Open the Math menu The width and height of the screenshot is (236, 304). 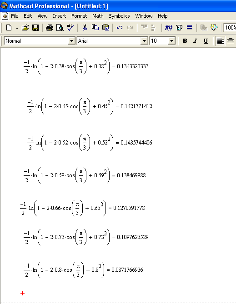[98, 16]
